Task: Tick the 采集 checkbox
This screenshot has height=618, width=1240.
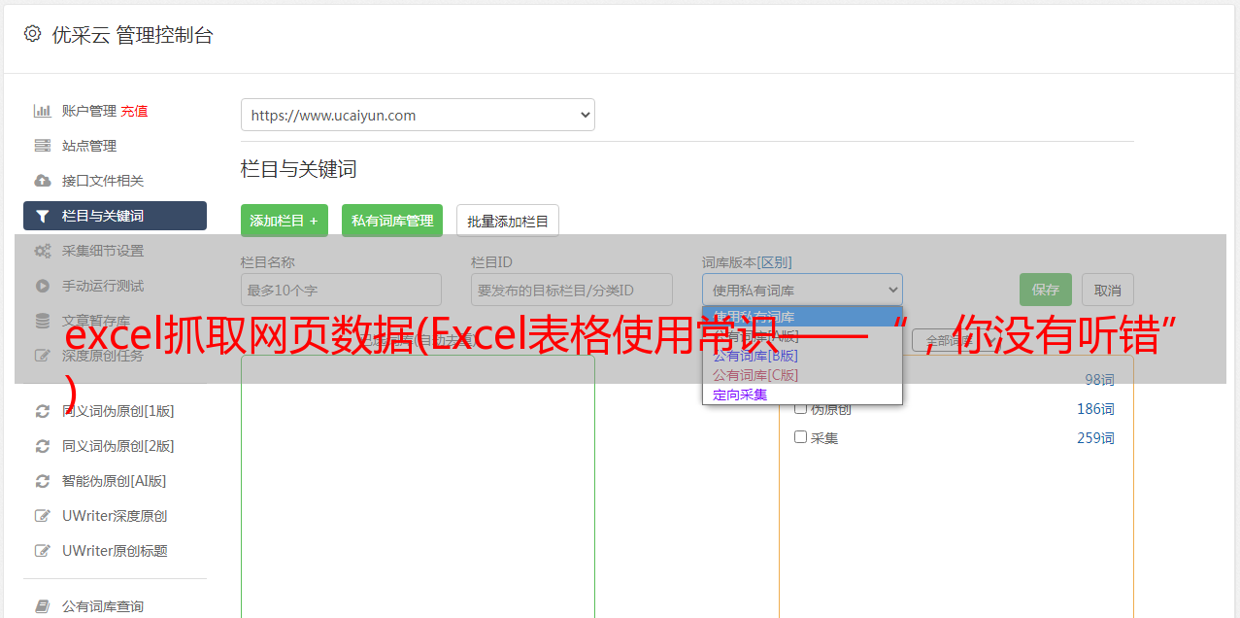Action: pyautogui.click(x=801, y=437)
